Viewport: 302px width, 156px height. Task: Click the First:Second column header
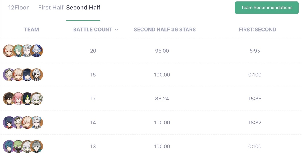[x=258, y=30]
